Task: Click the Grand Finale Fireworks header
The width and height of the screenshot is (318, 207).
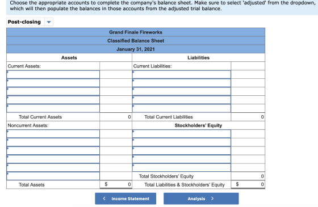Action: coord(136,32)
